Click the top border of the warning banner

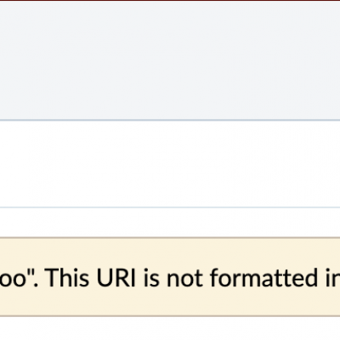click(170, 238)
